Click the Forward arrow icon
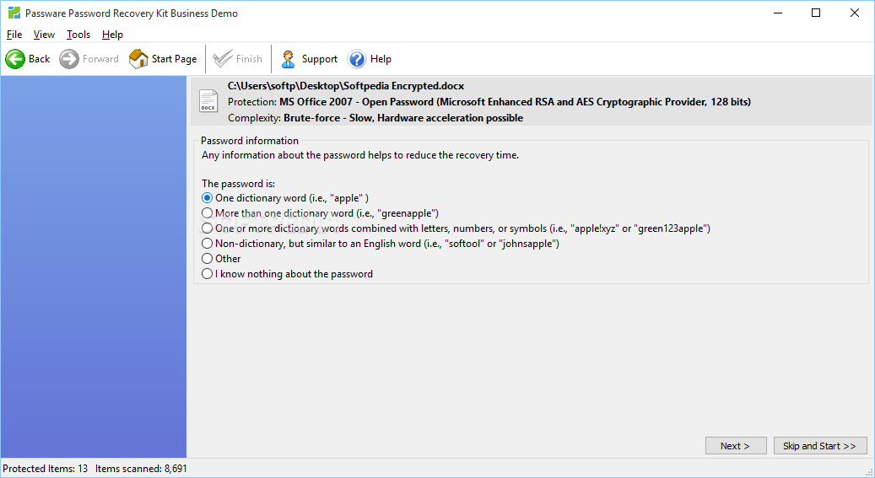The width and height of the screenshot is (875, 478). pyautogui.click(x=69, y=58)
